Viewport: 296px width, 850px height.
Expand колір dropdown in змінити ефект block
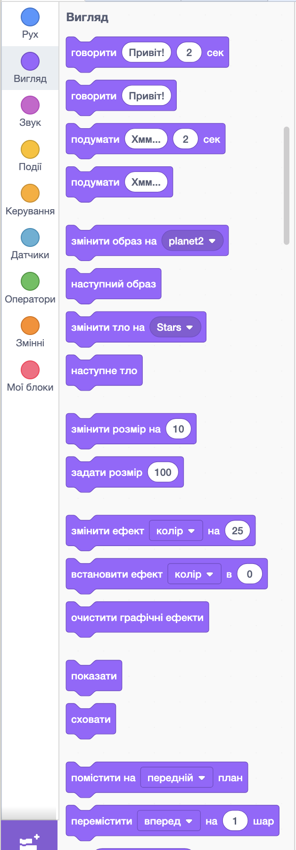(x=175, y=531)
